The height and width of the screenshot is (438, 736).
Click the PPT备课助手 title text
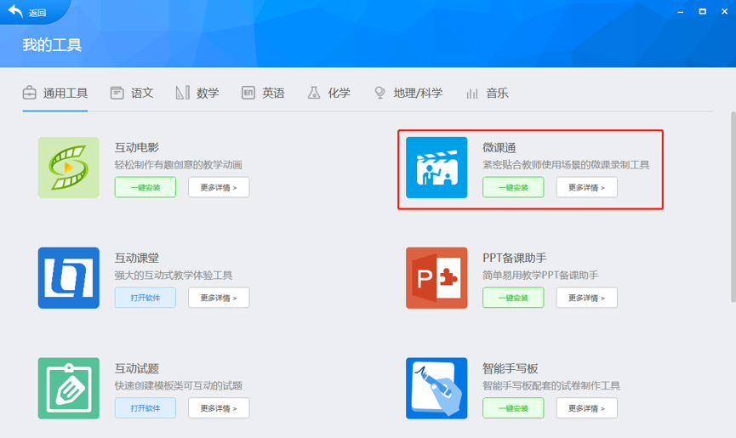coord(515,258)
